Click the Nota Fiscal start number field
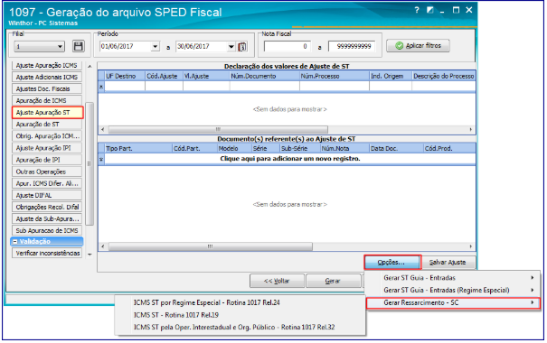The width and height of the screenshot is (547, 343). (x=288, y=46)
